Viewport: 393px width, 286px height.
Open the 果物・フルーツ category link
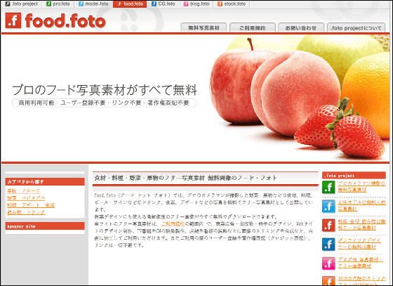point(24,191)
